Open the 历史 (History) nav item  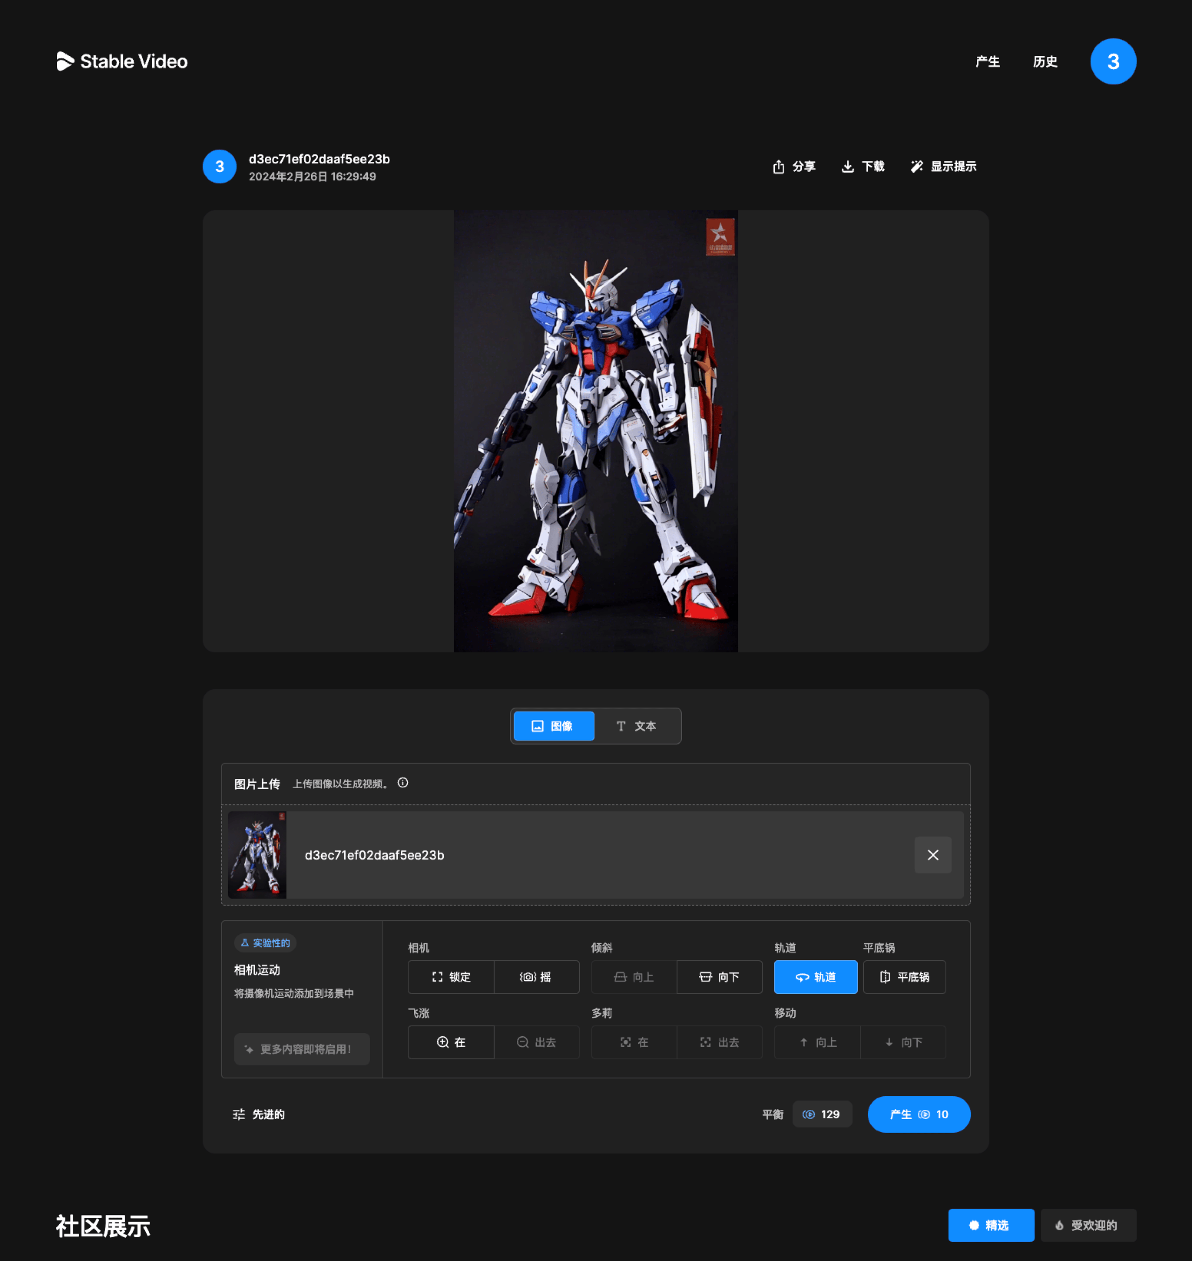click(x=1044, y=61)
